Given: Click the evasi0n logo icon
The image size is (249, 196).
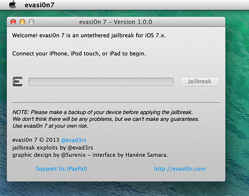Looking at the screenshot, I should (18, 81).
